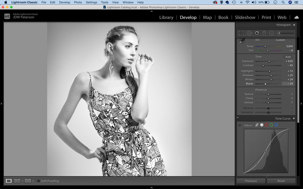Toggle the Radial Filter tool
The image size is (303, 189).
(272, 33)
